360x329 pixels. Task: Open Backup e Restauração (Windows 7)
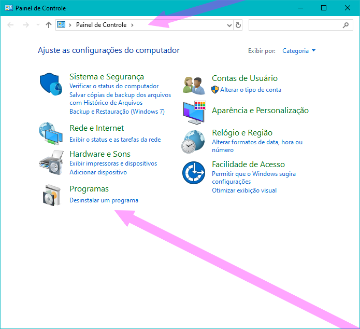117,112
